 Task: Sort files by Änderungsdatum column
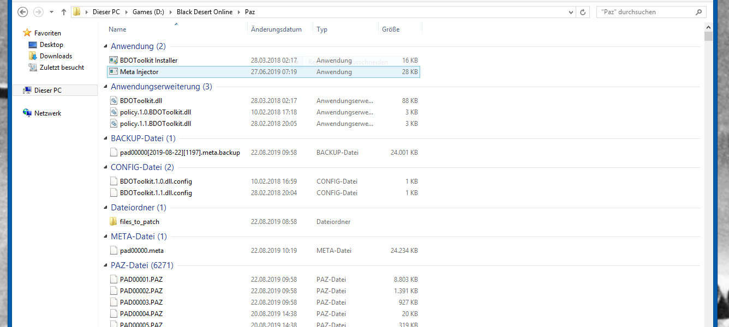point(276,29)
